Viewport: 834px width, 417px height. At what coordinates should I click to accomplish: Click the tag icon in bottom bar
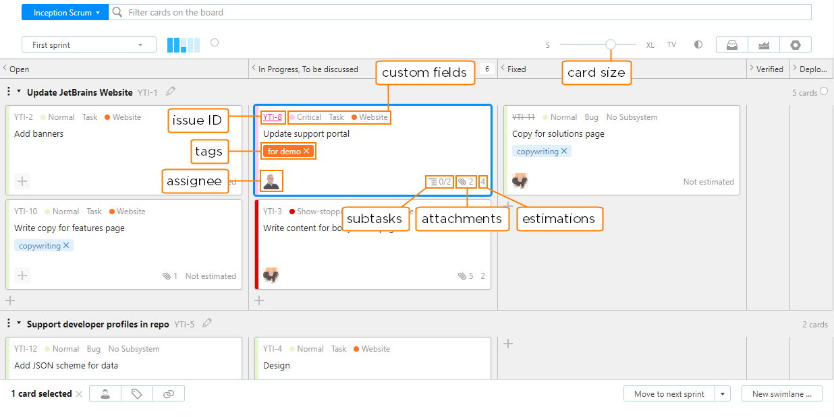click(137, 394)
